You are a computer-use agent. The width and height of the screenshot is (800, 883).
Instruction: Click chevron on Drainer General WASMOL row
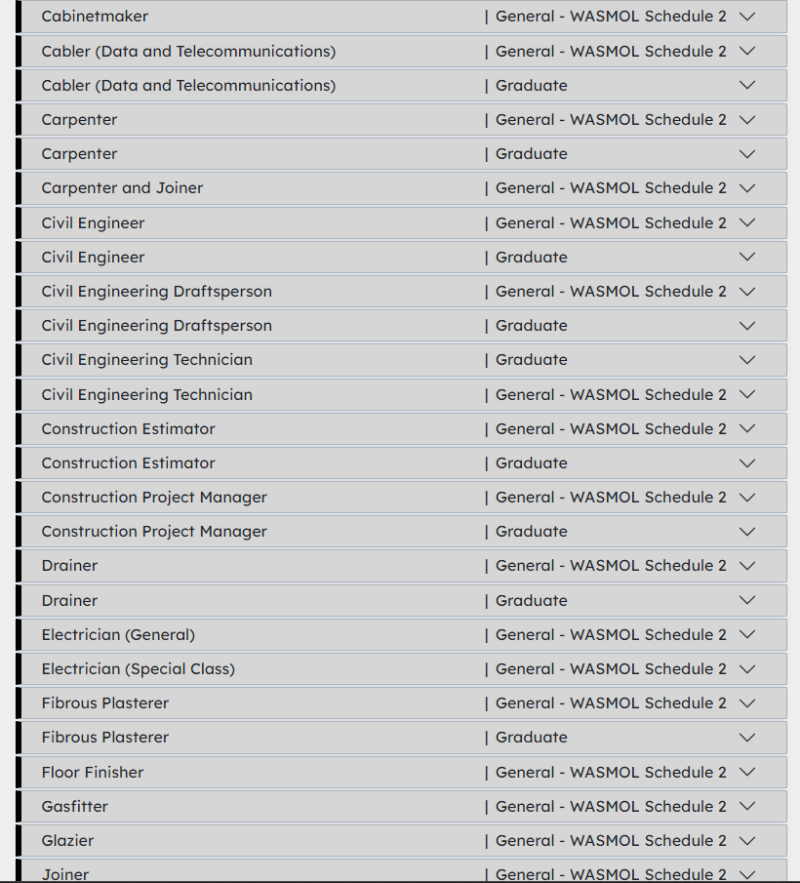pyautogui.click(x=747, y=566)
